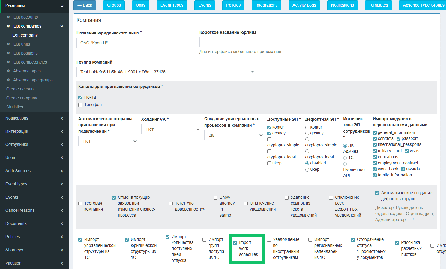The width and height of the screenshot is (446, 269).
Task: Enable the Телефон invitation channel checkbox
Action: (80, 105)
